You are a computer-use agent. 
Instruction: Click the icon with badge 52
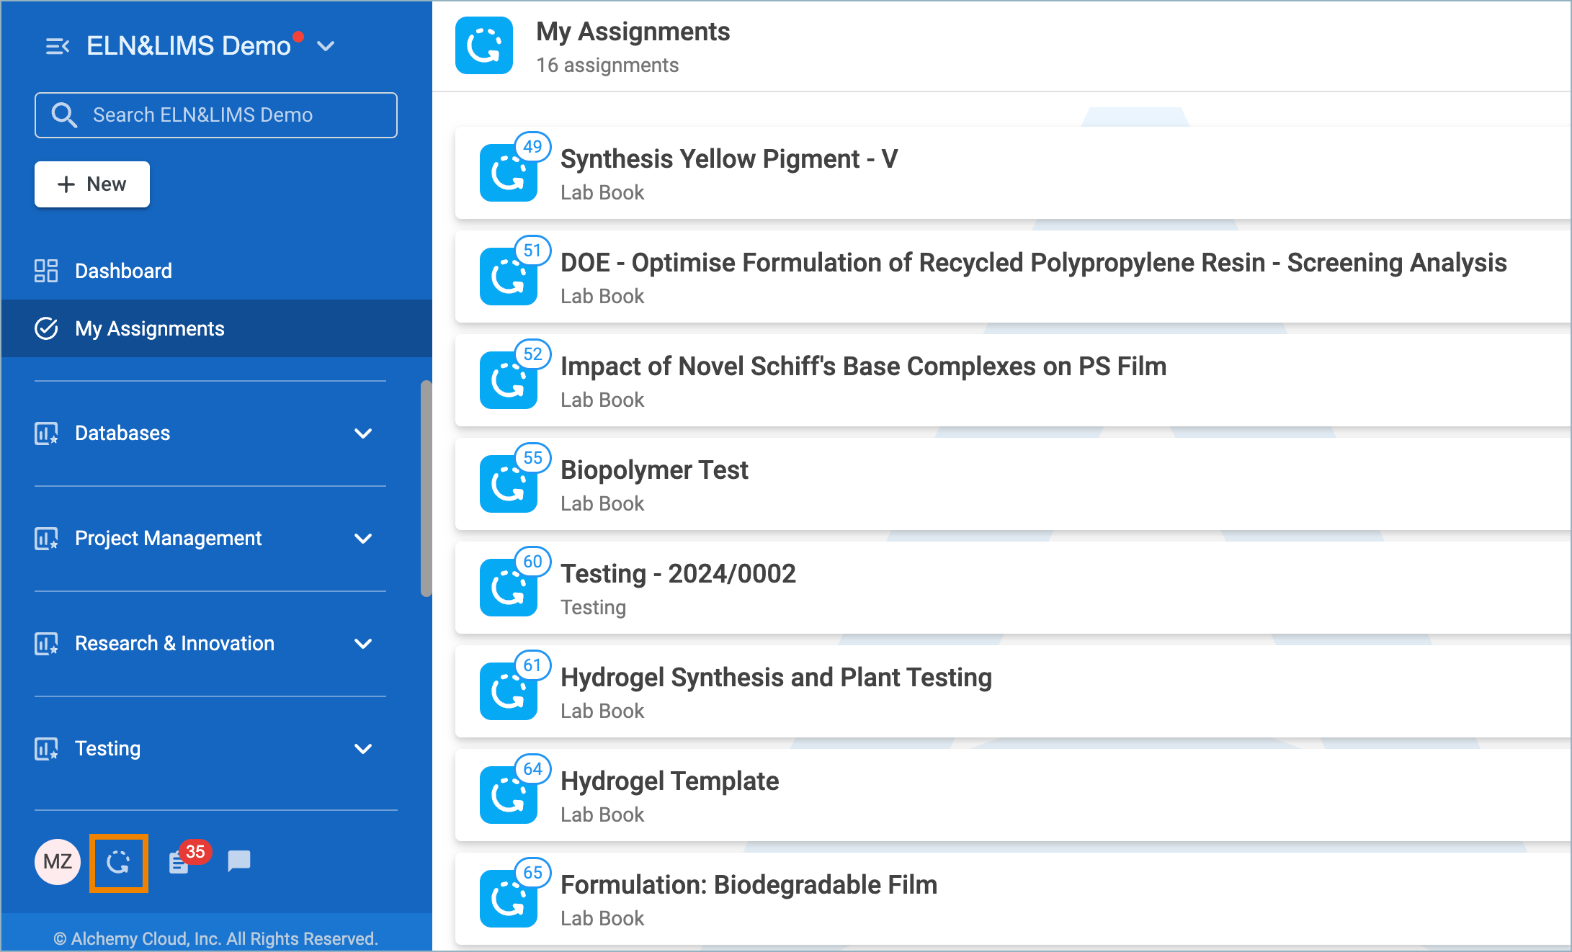pos(509,380)
